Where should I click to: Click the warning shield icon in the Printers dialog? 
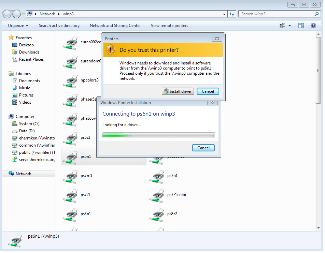(111, 50)
